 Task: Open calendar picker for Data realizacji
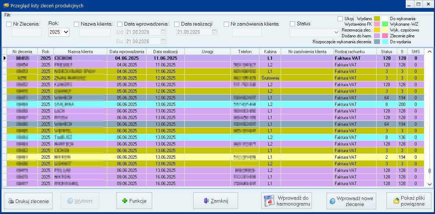[x=215, y=32]
